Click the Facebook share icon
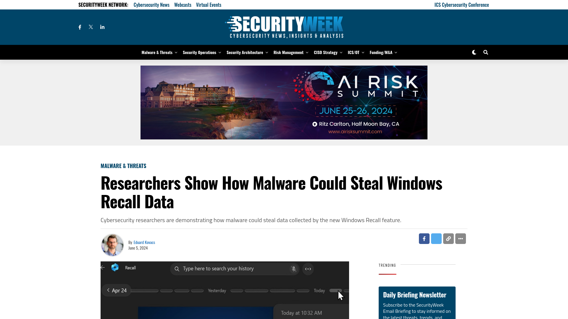This screenshot has height=319, width=568. coord(424,239)
